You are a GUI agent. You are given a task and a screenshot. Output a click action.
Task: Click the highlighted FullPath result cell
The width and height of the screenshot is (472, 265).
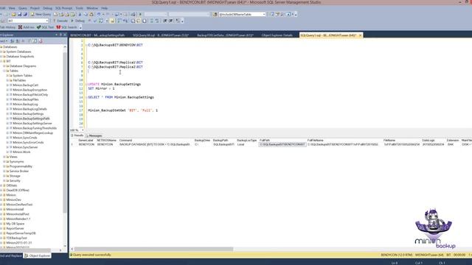pos(282,144)
